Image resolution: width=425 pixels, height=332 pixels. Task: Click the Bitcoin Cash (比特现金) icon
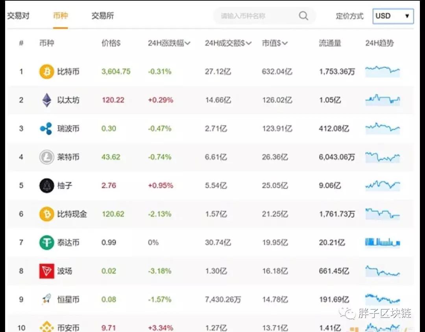(x=46, y=214)
